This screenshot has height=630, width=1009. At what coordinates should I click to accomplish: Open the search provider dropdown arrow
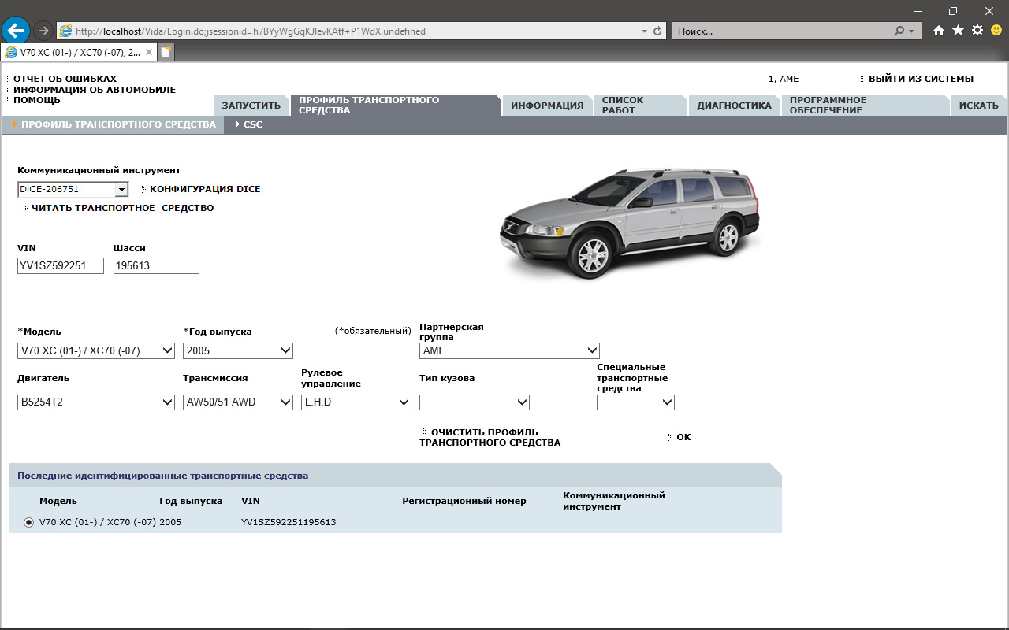[x=912, y=31]
